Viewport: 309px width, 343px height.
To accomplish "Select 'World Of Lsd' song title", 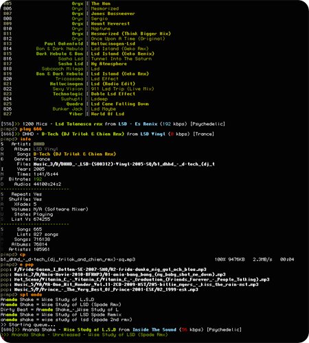I will (x=108, y=114).
